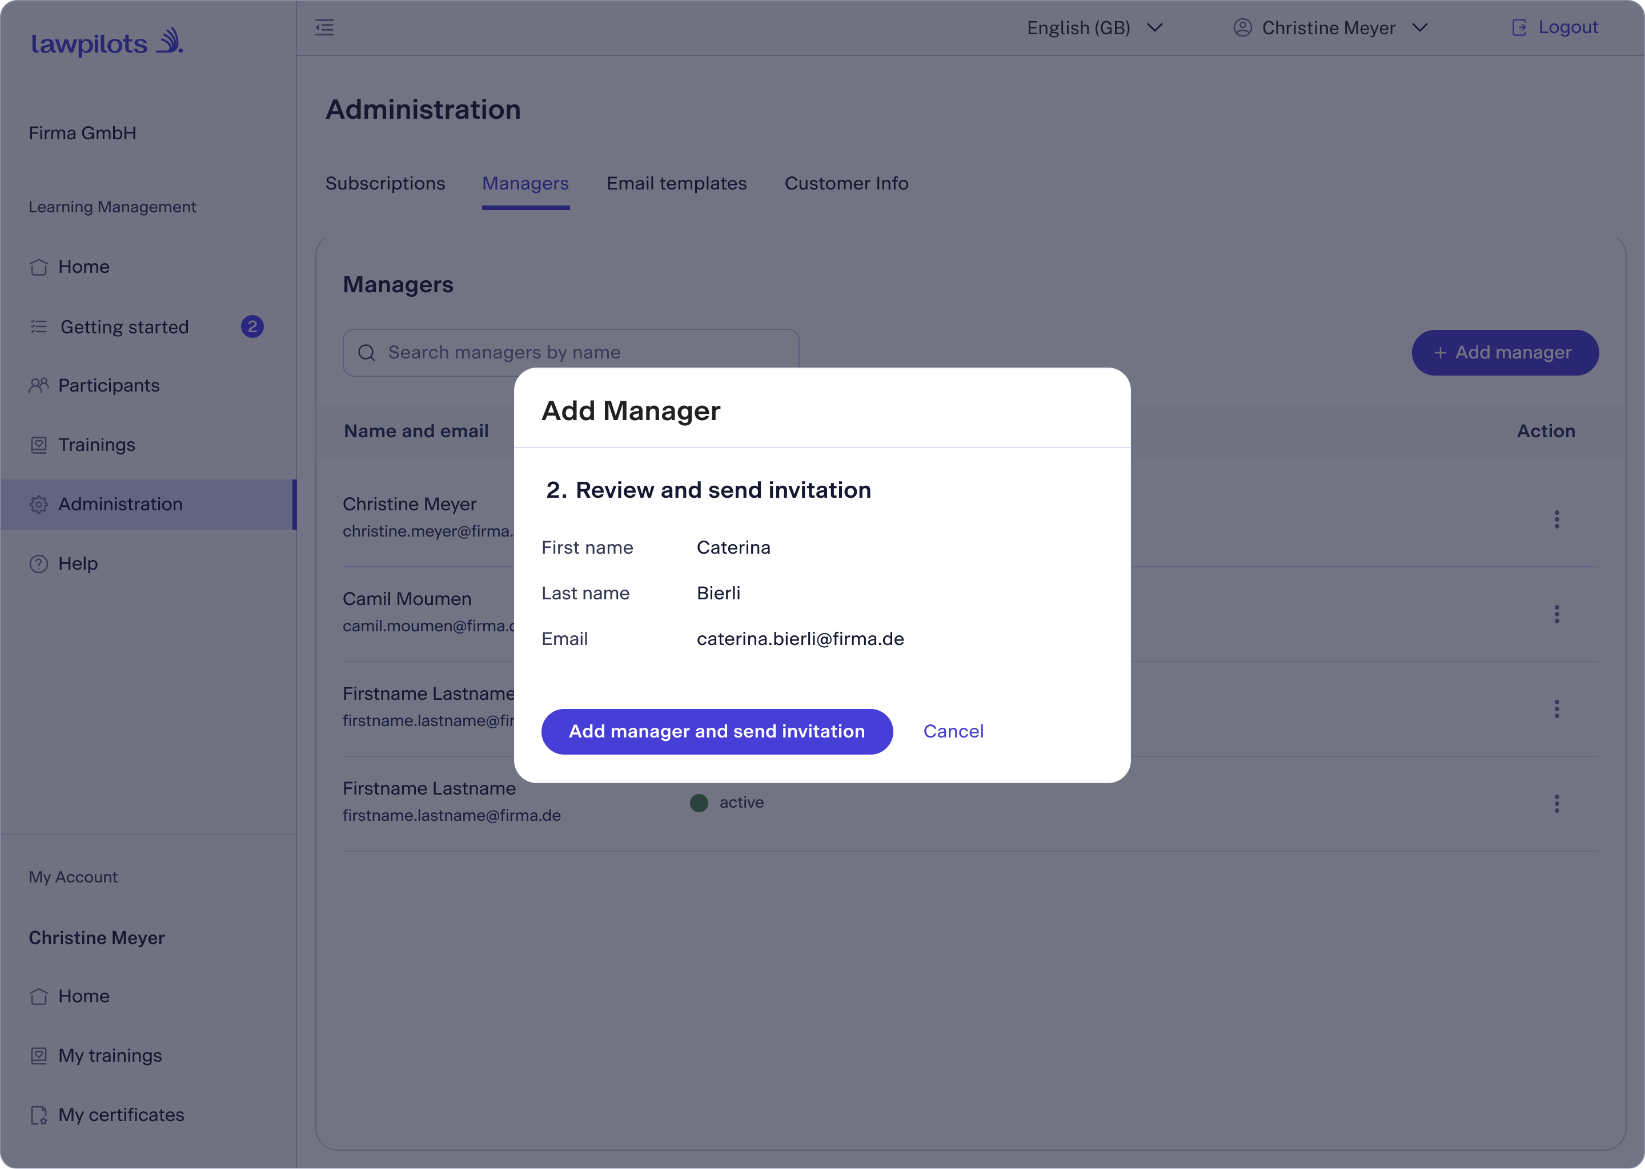Open three-dot menu for active Firstname Lastname row
This screenshot has width=1645, height=1169.
(x=1556, y=804)
